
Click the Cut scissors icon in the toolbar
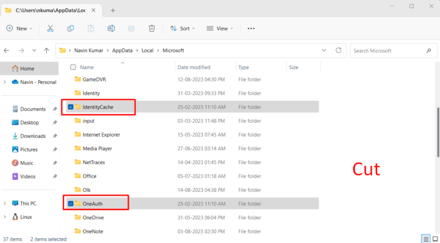(x=50, y=28)
